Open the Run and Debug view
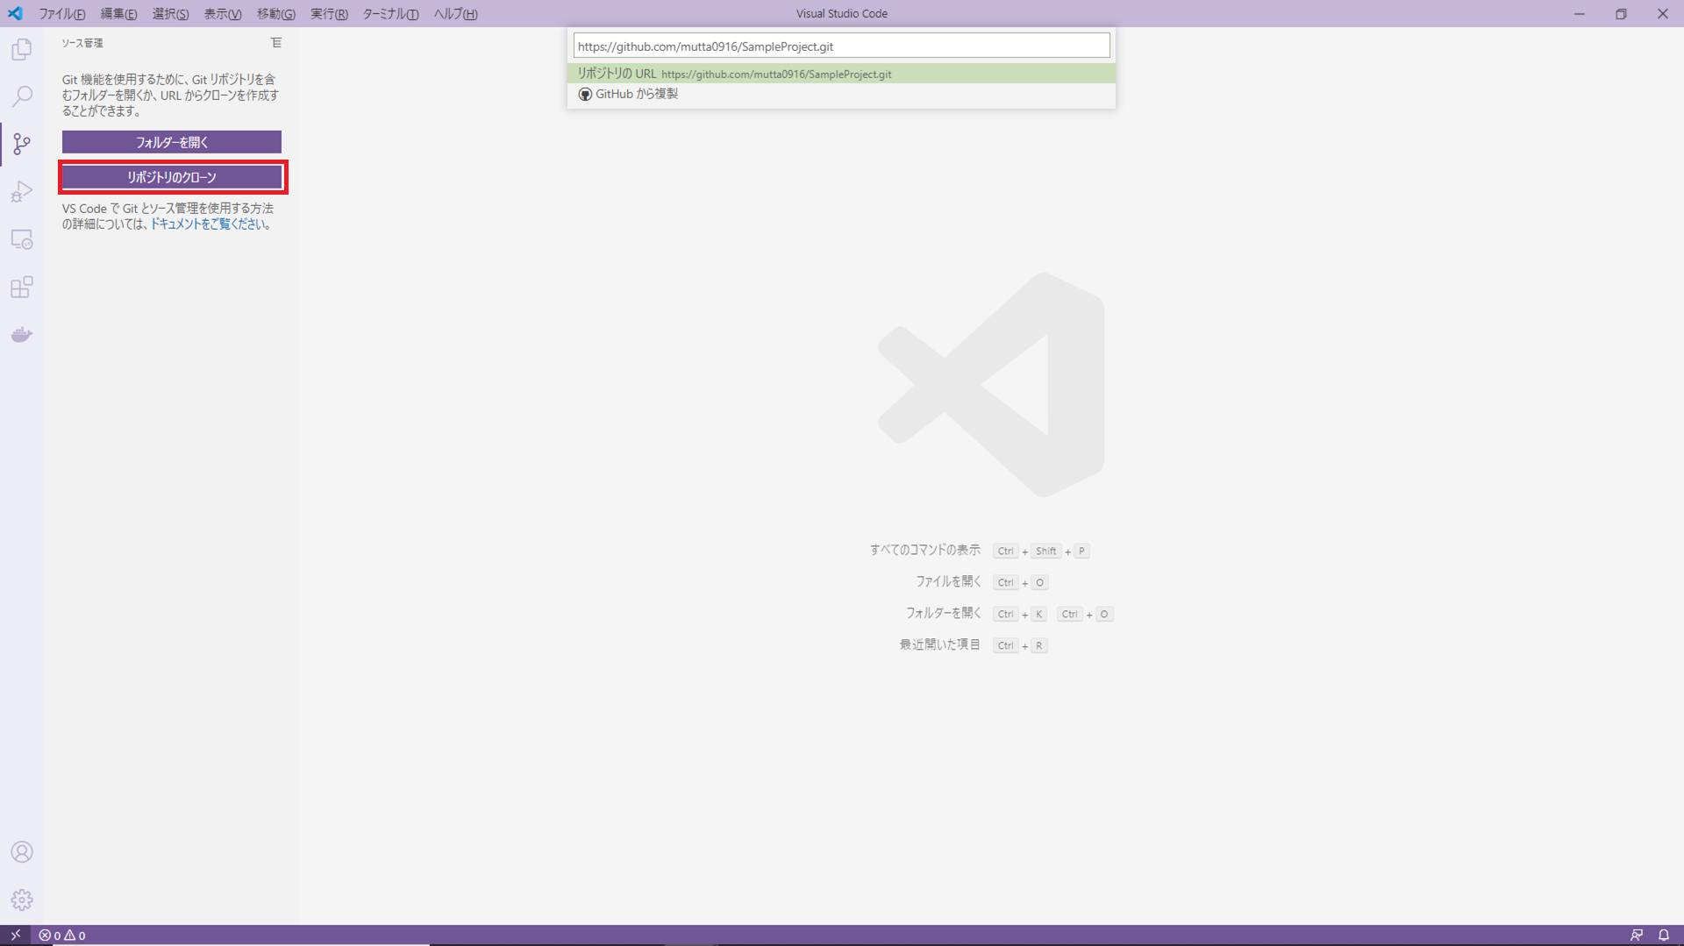This screenshot has height=946, width=1684. [22, 191]
